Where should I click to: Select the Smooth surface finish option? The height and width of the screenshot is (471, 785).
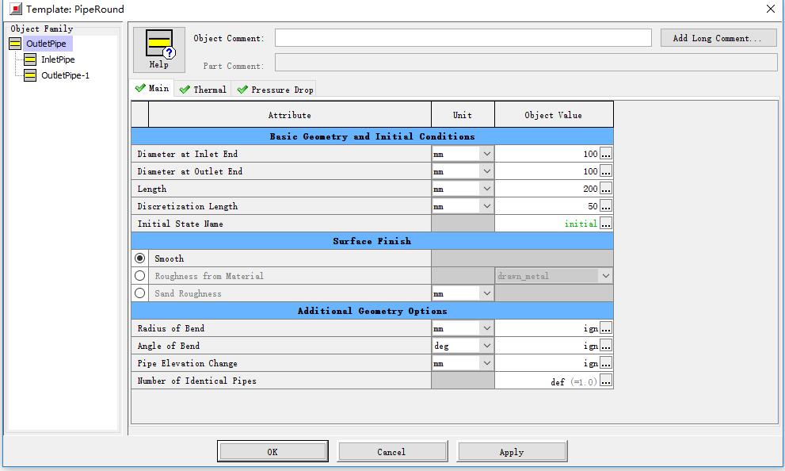point(140,258)
